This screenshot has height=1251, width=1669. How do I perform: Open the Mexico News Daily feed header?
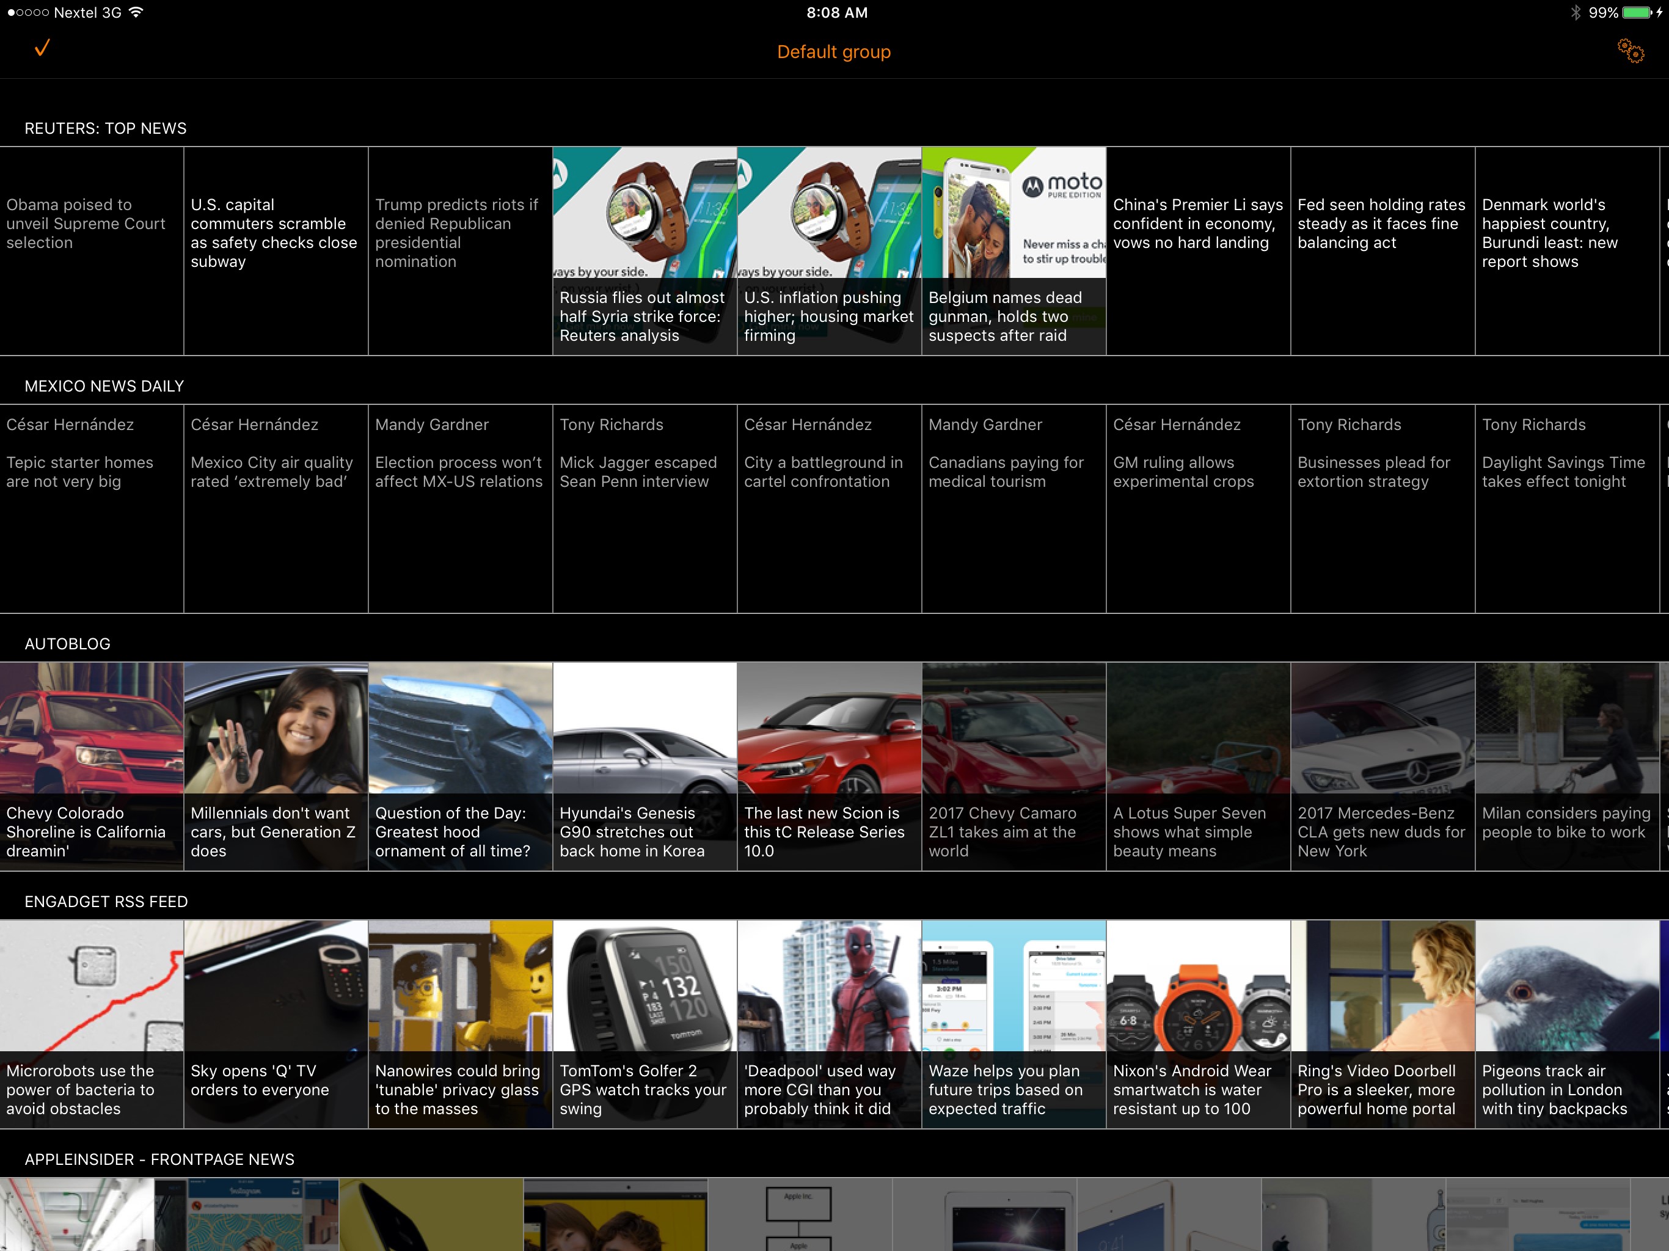(104, 386)
